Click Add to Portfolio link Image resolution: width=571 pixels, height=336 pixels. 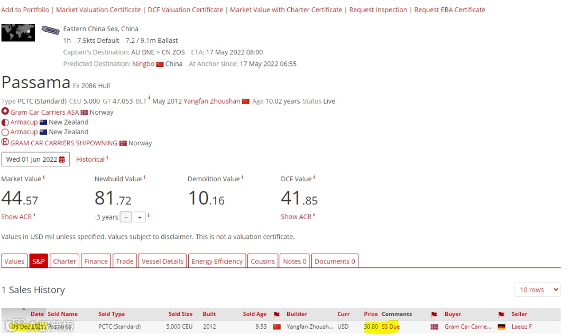pos(25,10)
